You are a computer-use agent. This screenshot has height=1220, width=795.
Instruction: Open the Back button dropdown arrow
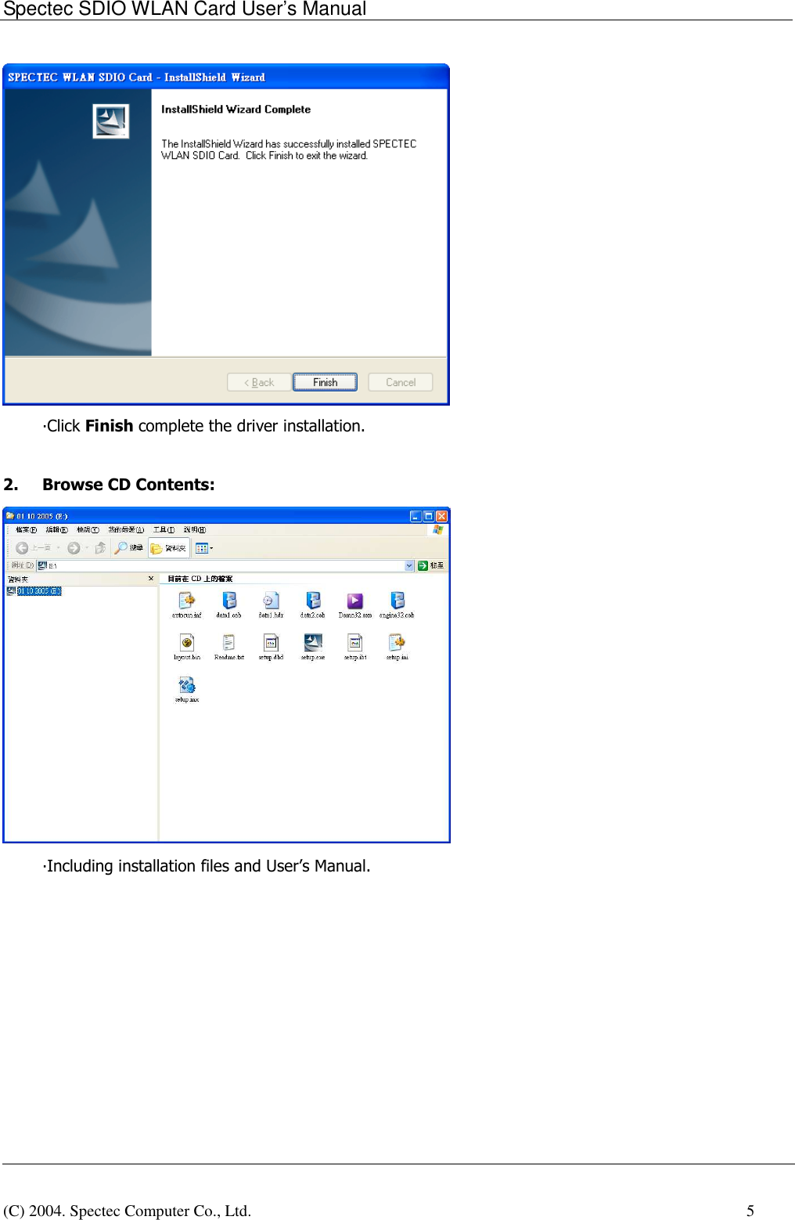[x=57, y=547]
